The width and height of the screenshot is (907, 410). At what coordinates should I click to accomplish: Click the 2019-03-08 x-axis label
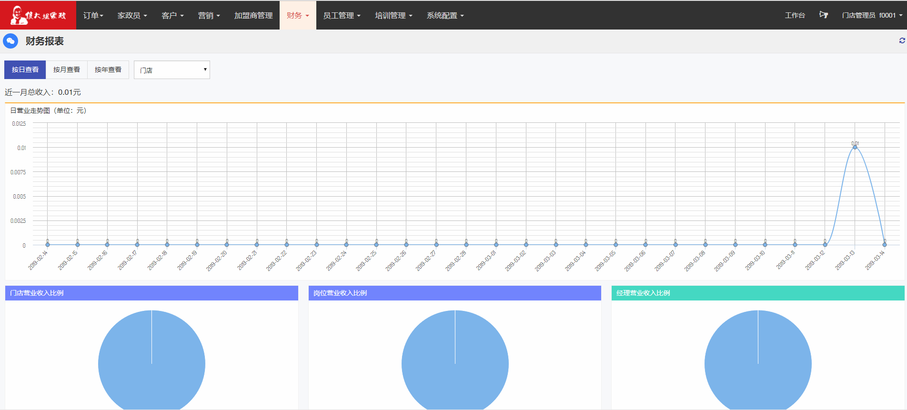pyautogui.click(x=695, y=261)
